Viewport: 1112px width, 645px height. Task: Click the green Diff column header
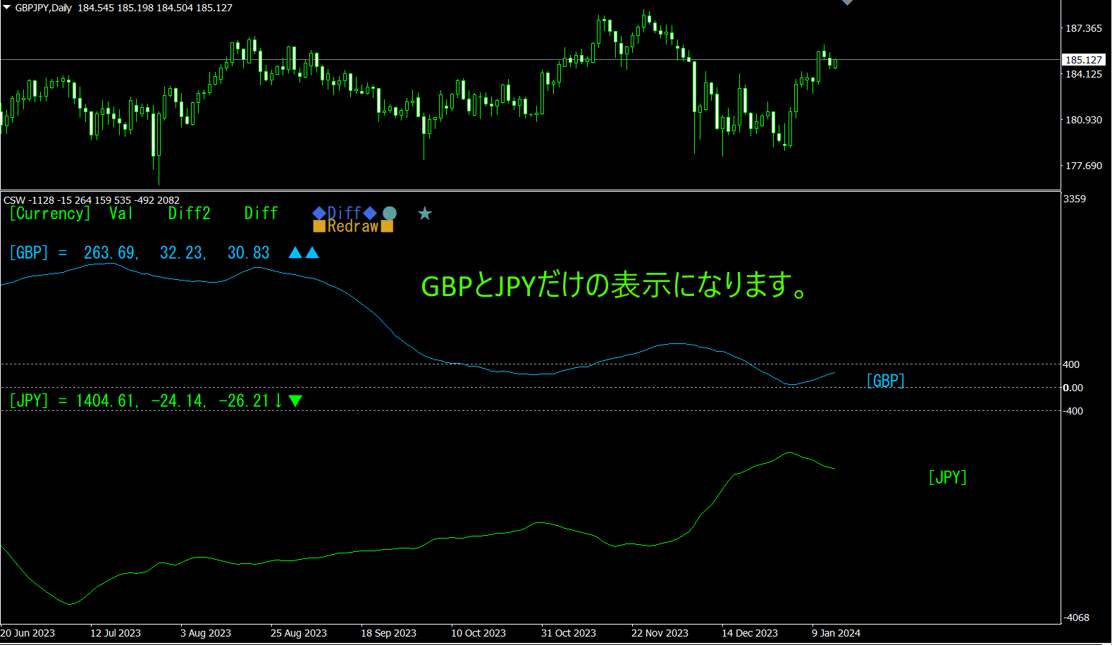[261, 214]
